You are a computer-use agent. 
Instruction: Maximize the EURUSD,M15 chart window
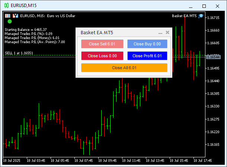coord(204,6)
